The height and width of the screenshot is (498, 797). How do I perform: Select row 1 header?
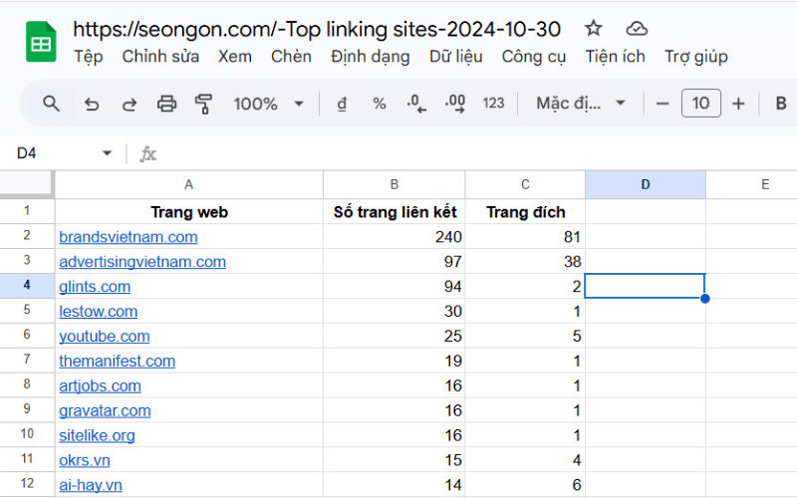(27, 211)
